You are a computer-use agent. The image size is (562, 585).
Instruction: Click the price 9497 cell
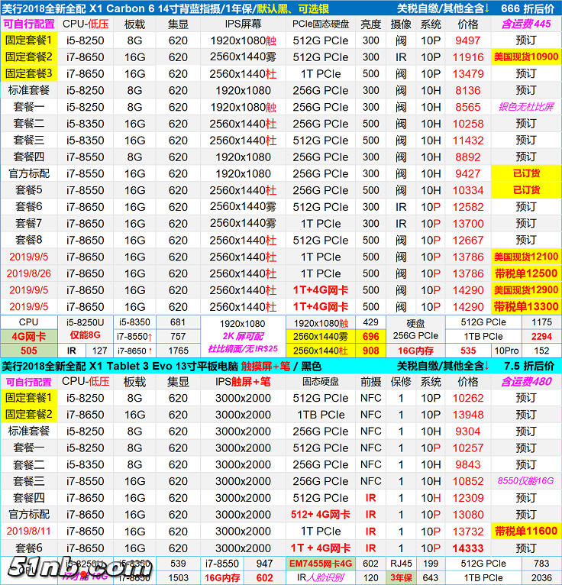point(467,40)
